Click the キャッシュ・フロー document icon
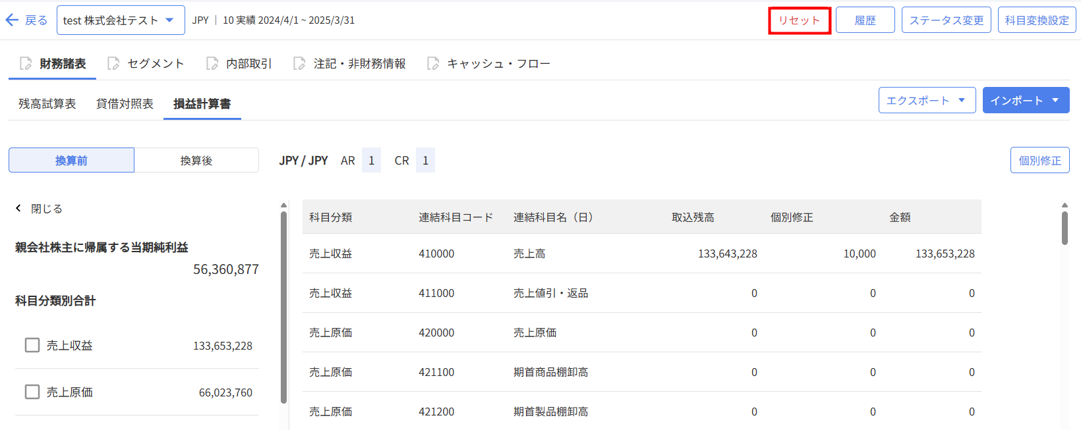1081x430 pixels. [433, 63]
